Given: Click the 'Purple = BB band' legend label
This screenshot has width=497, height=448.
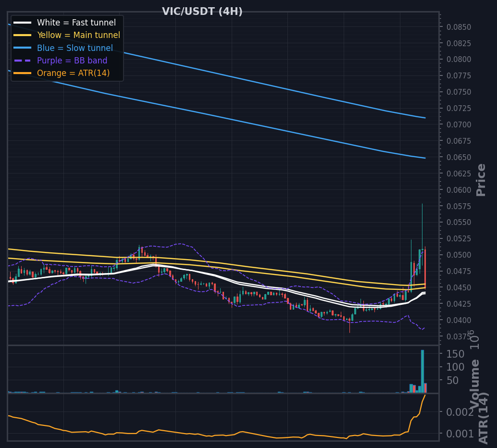Looking at the screenshot, I should (x=72, y=61).
